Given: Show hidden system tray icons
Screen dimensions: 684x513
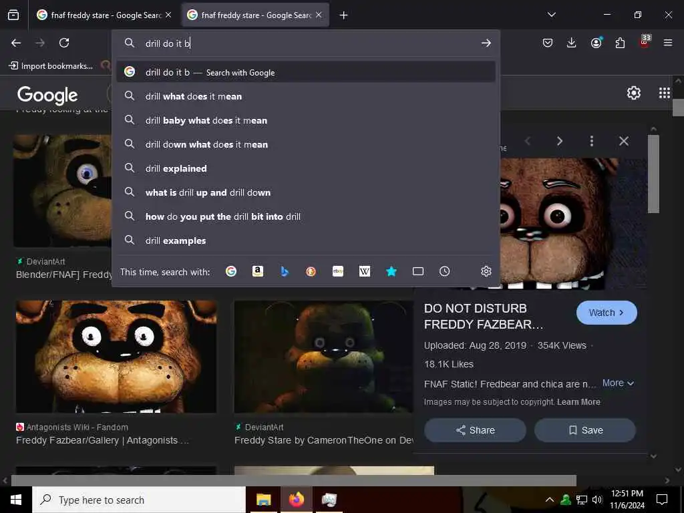Looking at the screenshot, I should pos(550,500).
